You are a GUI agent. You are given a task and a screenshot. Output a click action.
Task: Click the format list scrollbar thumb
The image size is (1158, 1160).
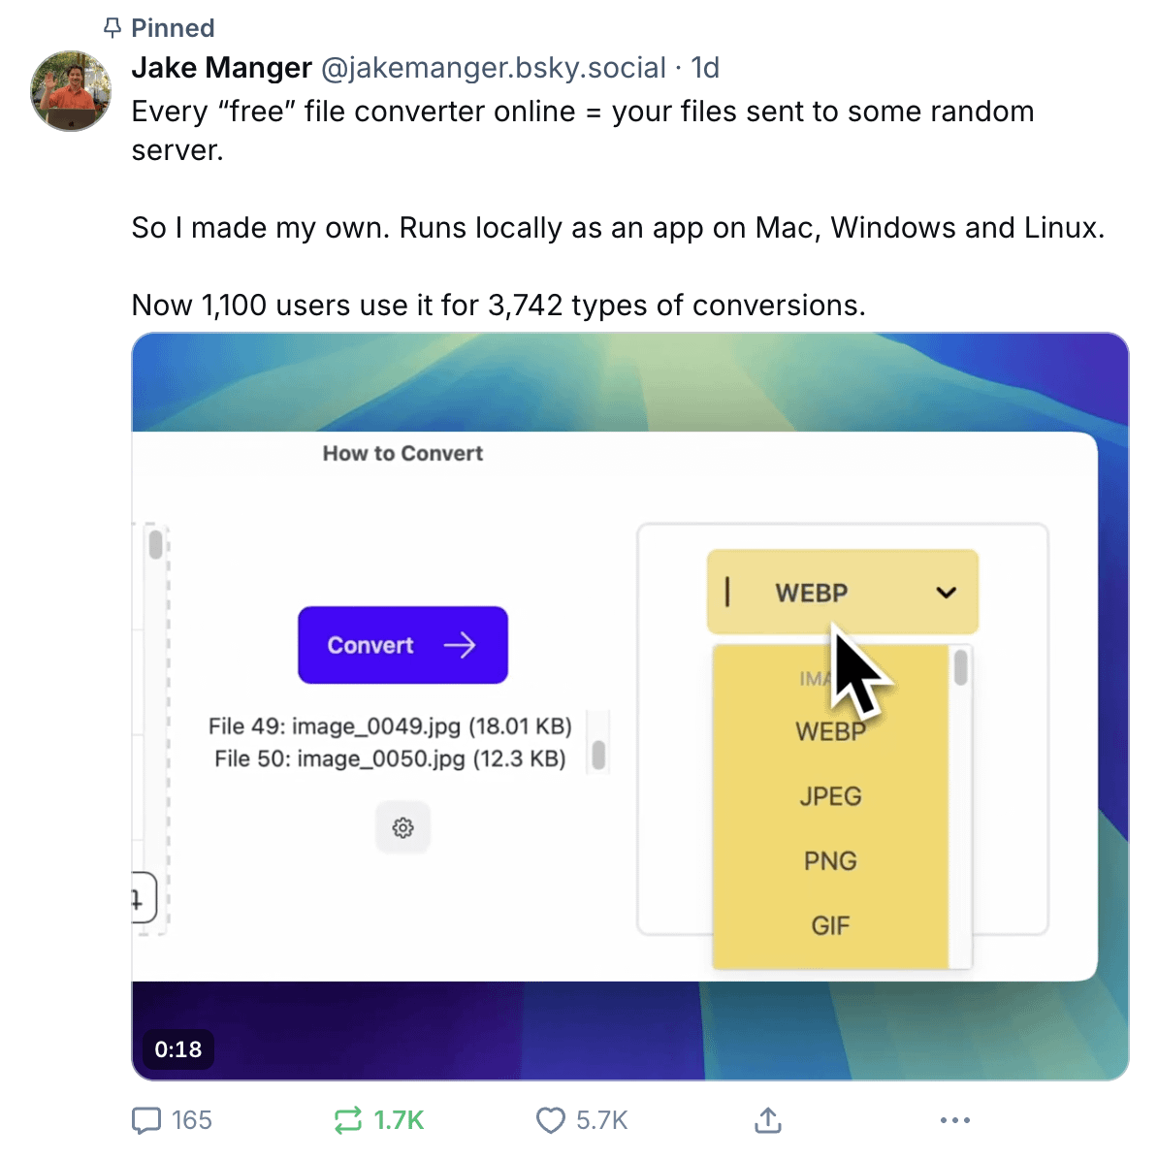(960, 667)
